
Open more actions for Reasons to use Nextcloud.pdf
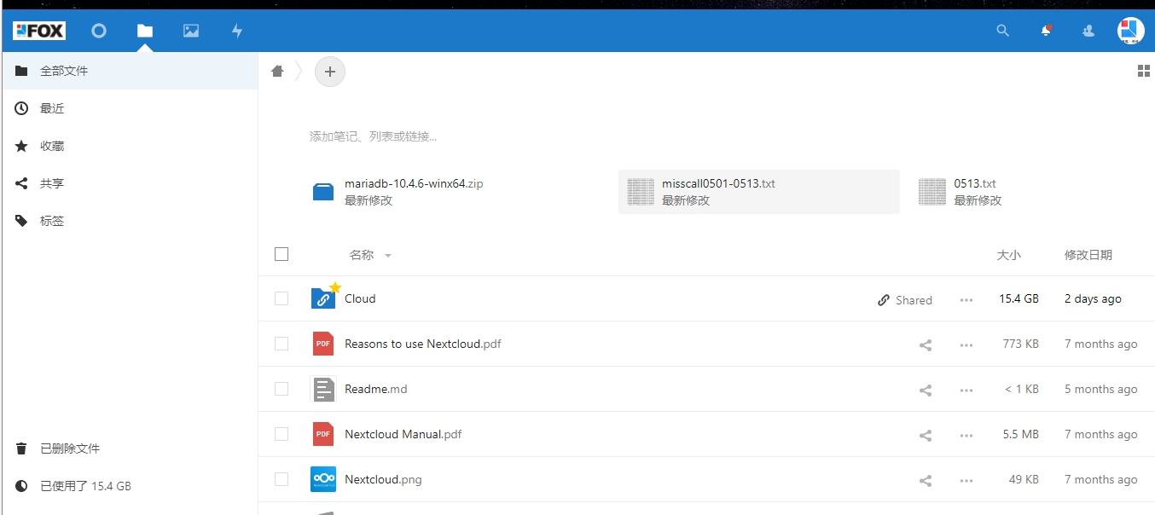tap(966, 345)
